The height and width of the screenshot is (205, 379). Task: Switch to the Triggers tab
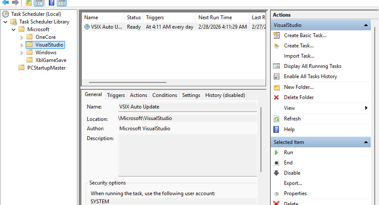tap(116, 95)
